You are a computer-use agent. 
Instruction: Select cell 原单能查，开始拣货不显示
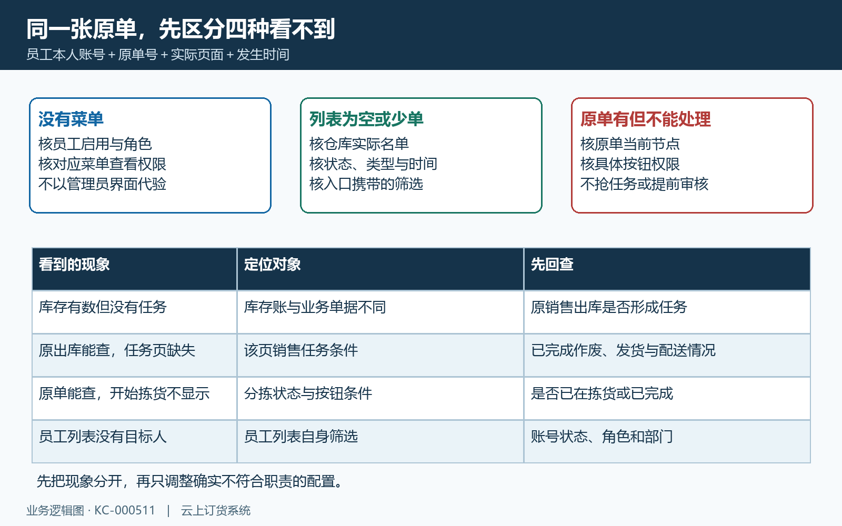click(134, 398)
